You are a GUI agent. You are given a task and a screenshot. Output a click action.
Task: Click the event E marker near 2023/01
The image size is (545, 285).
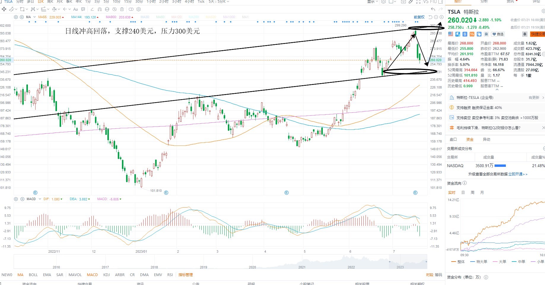point(166,193)
